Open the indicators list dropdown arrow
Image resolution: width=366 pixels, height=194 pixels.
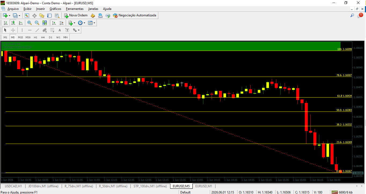75,23
